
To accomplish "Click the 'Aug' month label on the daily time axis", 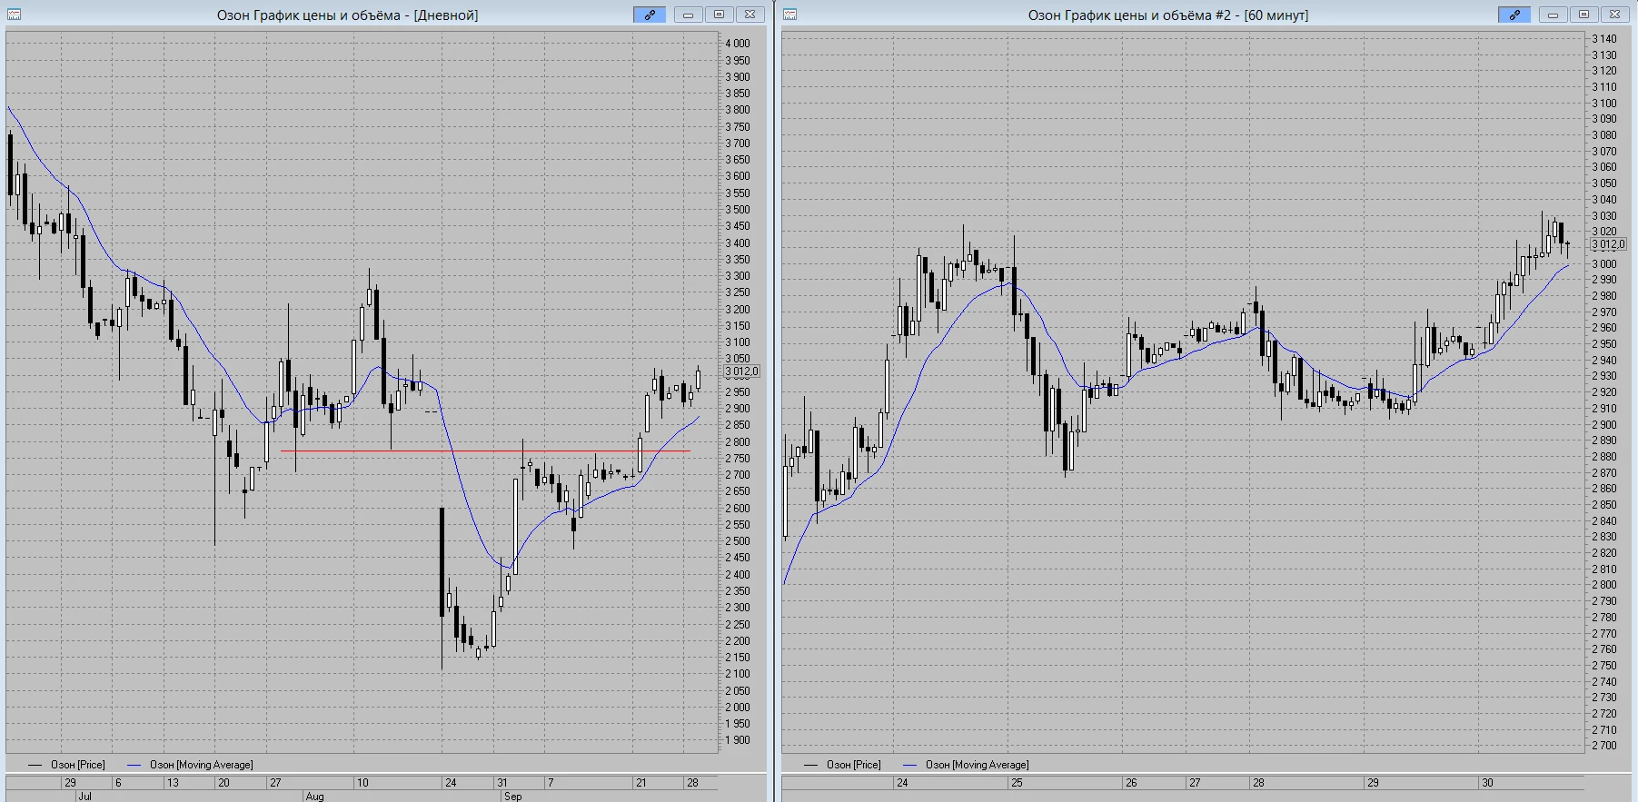I will (314, 797).
